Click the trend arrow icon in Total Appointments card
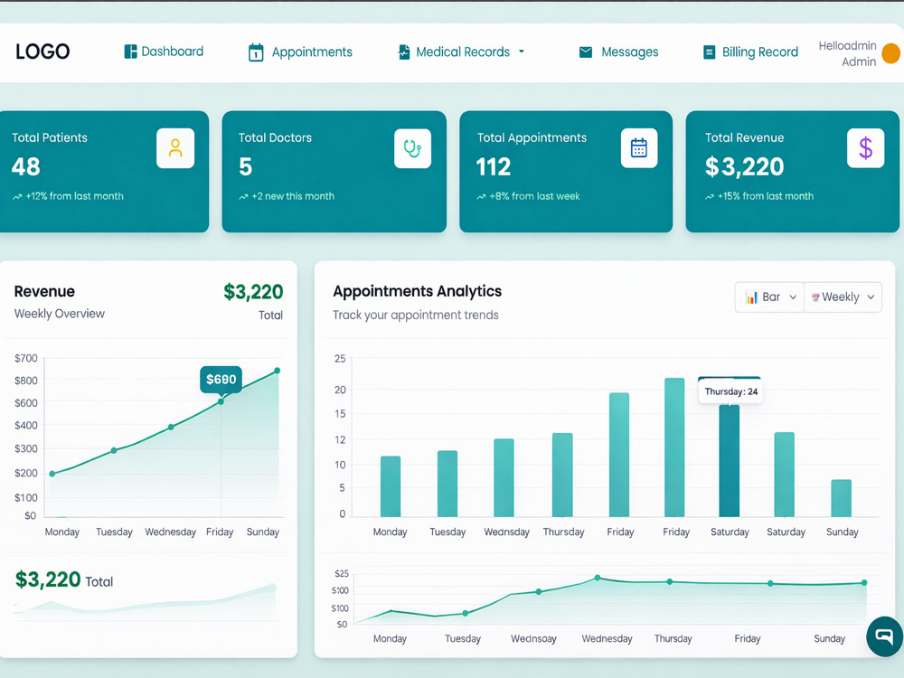 pos(481,196)
